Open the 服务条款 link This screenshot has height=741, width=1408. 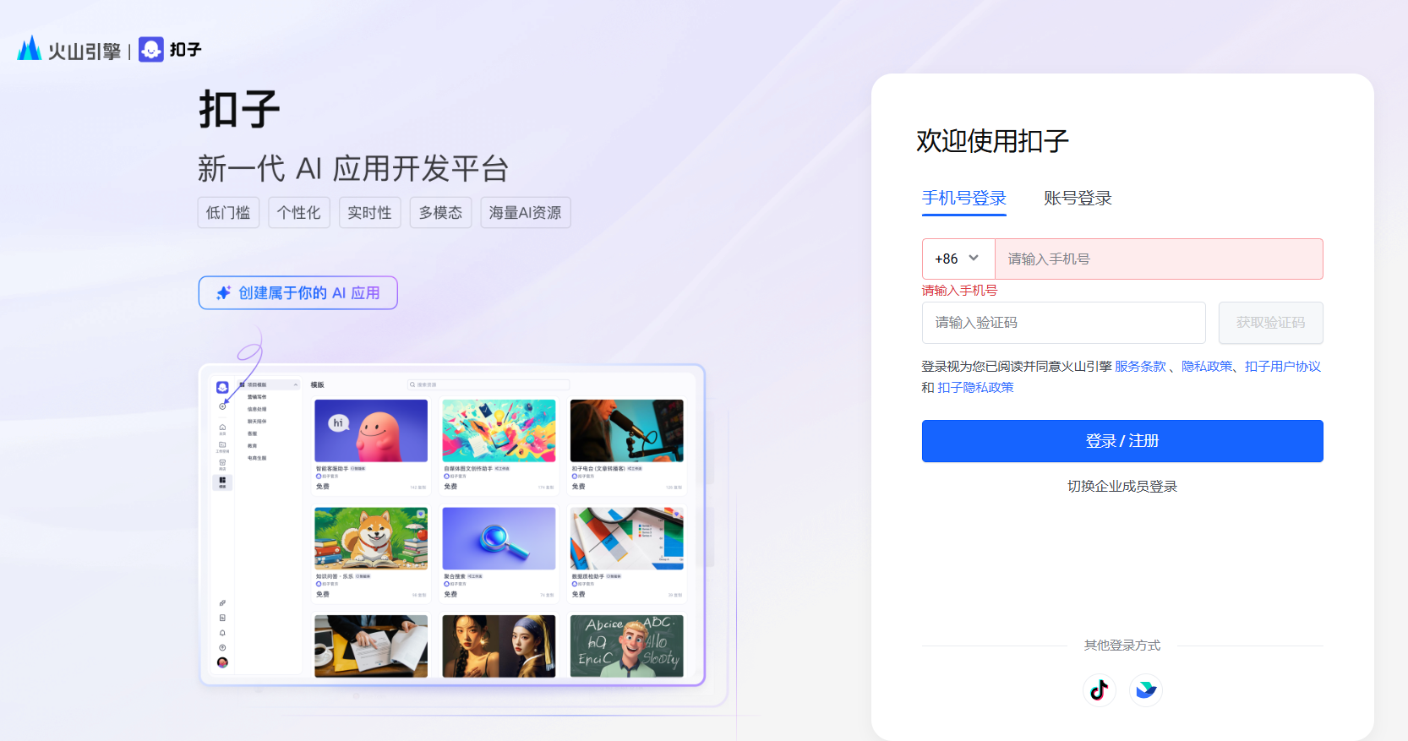[1140, 367]
